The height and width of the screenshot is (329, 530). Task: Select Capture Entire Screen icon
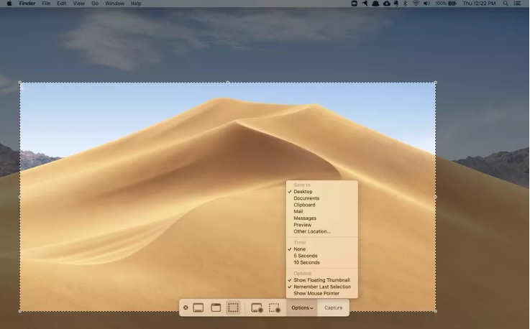point(198,307)
